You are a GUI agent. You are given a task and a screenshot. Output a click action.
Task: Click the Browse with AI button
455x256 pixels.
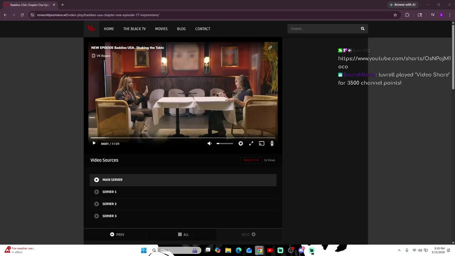tap(402, 5)
